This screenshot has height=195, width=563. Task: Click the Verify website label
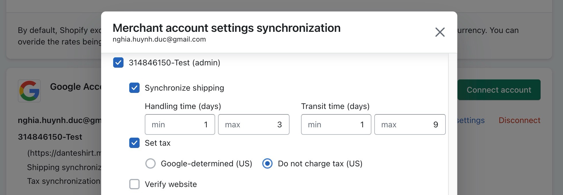click(171, 184)
